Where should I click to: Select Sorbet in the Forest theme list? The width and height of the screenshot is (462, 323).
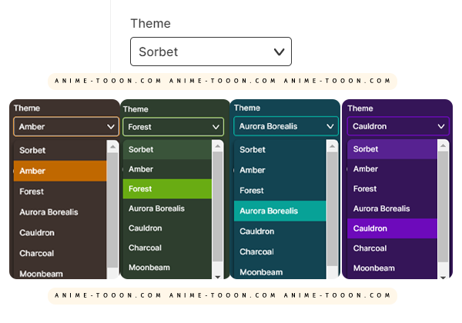167,149
